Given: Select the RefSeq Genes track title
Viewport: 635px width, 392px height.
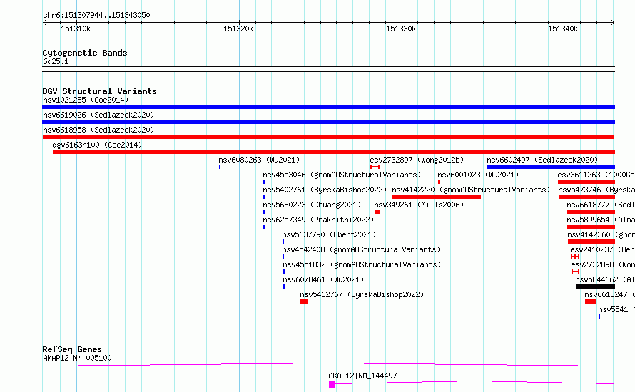Looking at the screenshot, I should point(73,349).
